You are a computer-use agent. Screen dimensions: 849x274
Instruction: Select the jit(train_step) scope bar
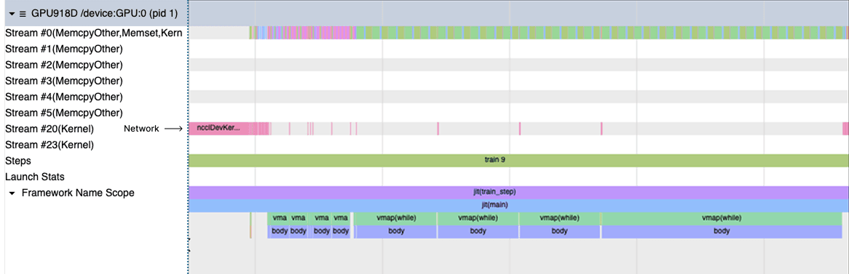(518, 192)
